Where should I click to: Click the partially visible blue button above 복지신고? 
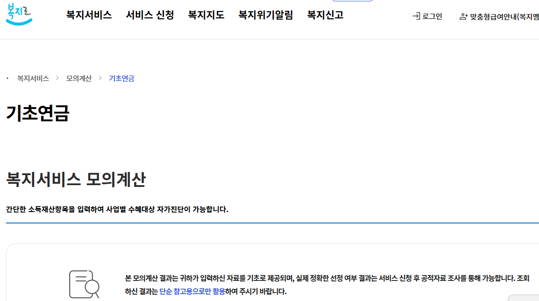click(x=352, y=1)
